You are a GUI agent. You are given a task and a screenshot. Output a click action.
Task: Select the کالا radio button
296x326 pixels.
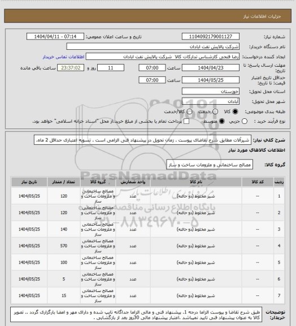point(235,111)
